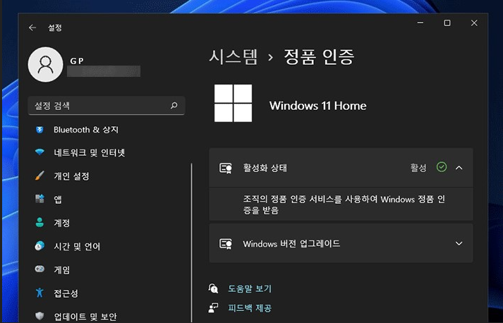Click the get help icon

[213, 288]
